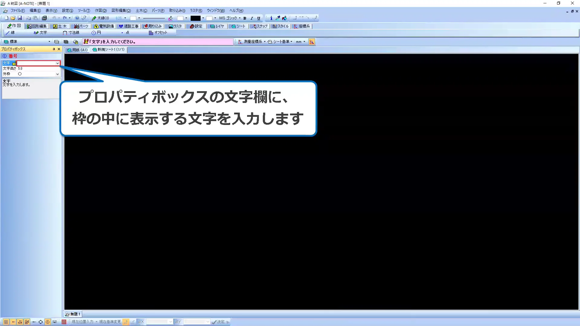Toggle bold text formatting

point(245,18)
